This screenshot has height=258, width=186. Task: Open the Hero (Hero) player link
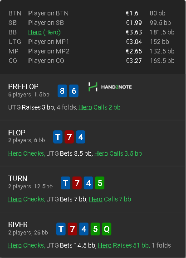[x=44, y=32]
